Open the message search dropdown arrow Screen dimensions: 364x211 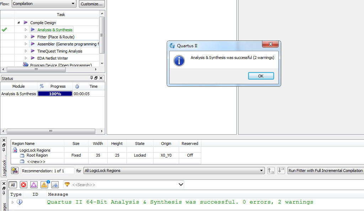tap(181, 185)
